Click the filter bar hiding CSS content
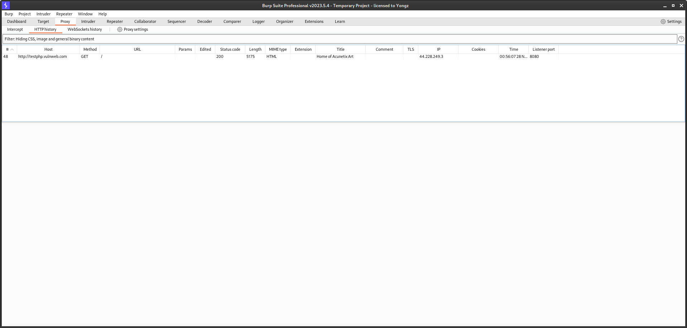The width and height of the screenshot is (687, 328). [x=340, y=39]
